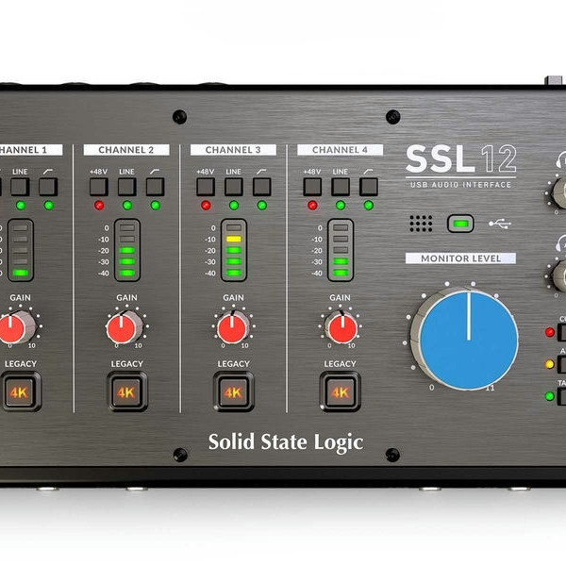Click the CHANNEL 2 label
This screenshot has height=566, width=566.
click(126, 150)
